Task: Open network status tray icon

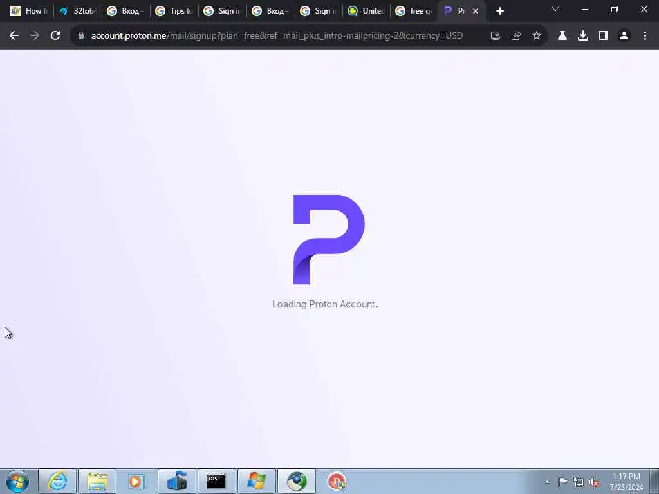Action: (579, 482)
